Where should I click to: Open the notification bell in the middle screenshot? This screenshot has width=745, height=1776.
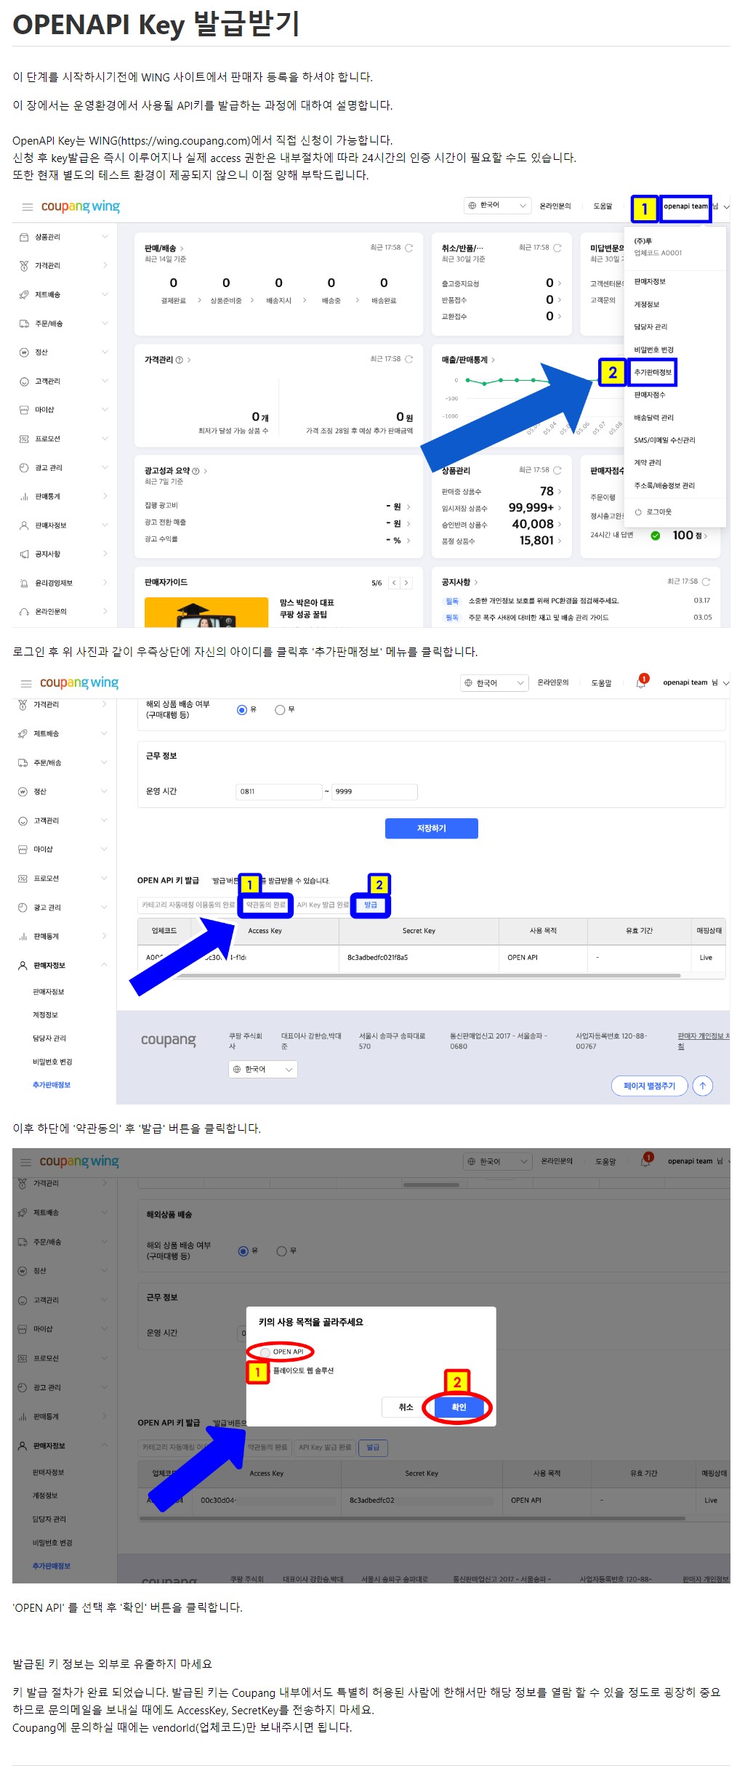click(x=641, y=682)
